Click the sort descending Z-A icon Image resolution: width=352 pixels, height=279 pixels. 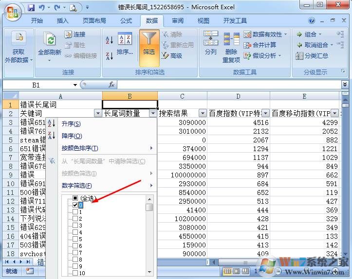pyautogui.click(x=110, y=55)
